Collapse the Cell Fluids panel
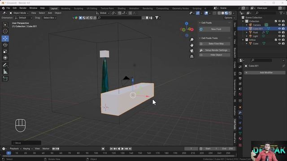Screen dimensions: 287x161 coord(200,23)
